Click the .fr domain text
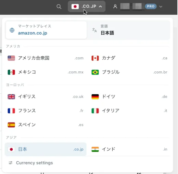 [81, 111]
